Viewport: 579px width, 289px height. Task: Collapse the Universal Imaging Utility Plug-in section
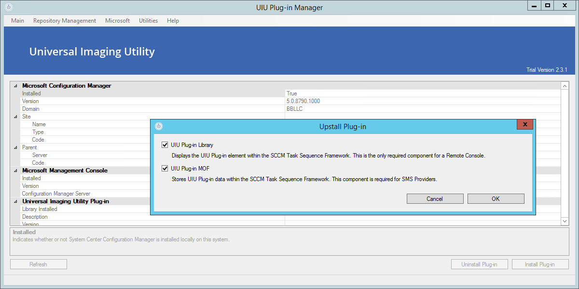coord(15,201)
